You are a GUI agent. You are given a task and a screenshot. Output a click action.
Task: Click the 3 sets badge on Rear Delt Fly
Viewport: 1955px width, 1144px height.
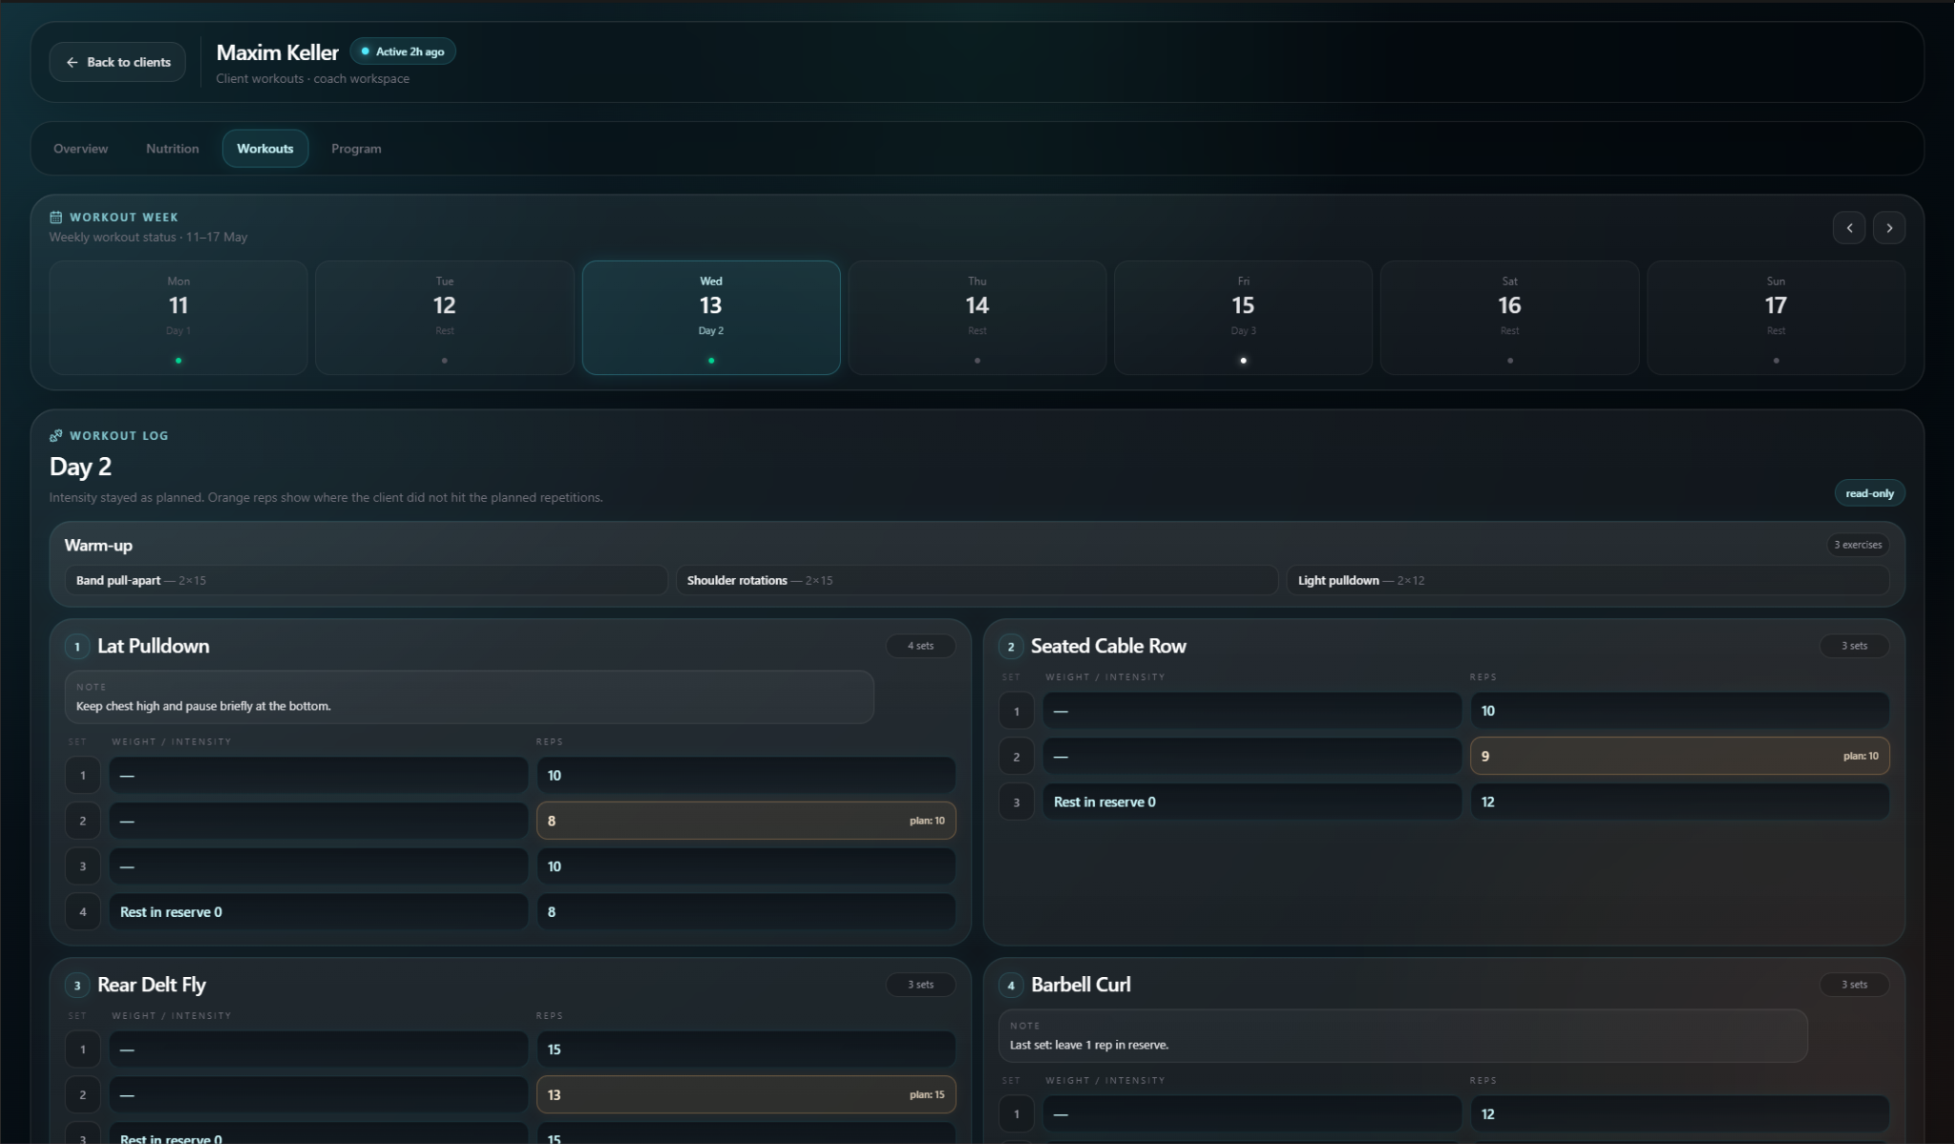pyautogui.click(x=920, y=985)
